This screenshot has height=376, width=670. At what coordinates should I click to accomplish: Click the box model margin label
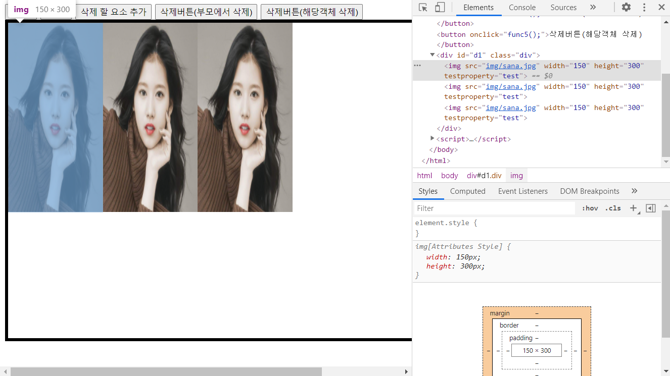[x=500, y=313]
